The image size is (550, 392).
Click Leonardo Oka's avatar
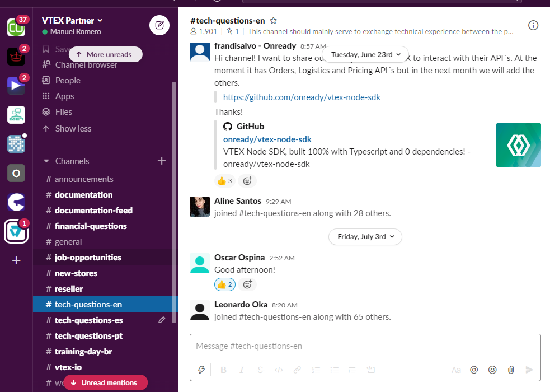(x=200, y=310)
